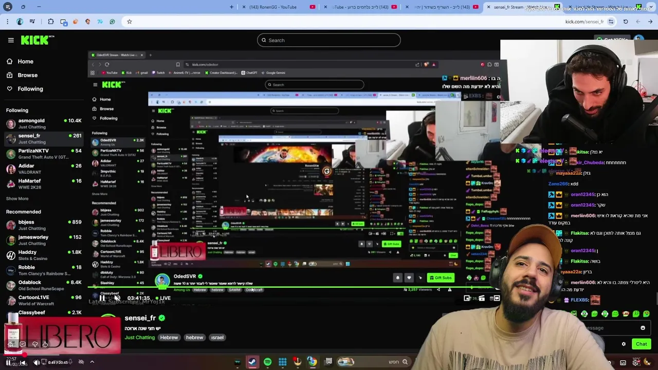This screenshot has width=658, height=370.
Task: Open Odablock recommended channel
Action: click(43, 285)
